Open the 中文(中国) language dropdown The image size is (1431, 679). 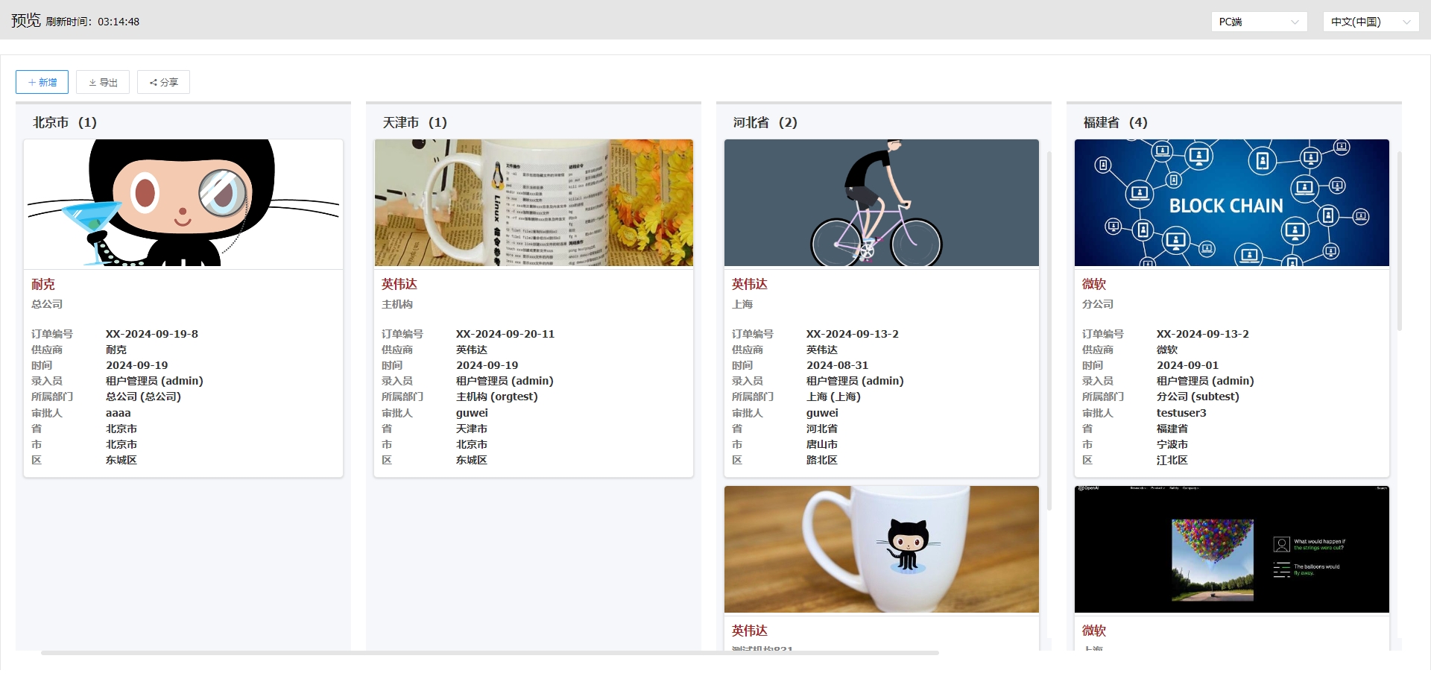(1370, 22)
